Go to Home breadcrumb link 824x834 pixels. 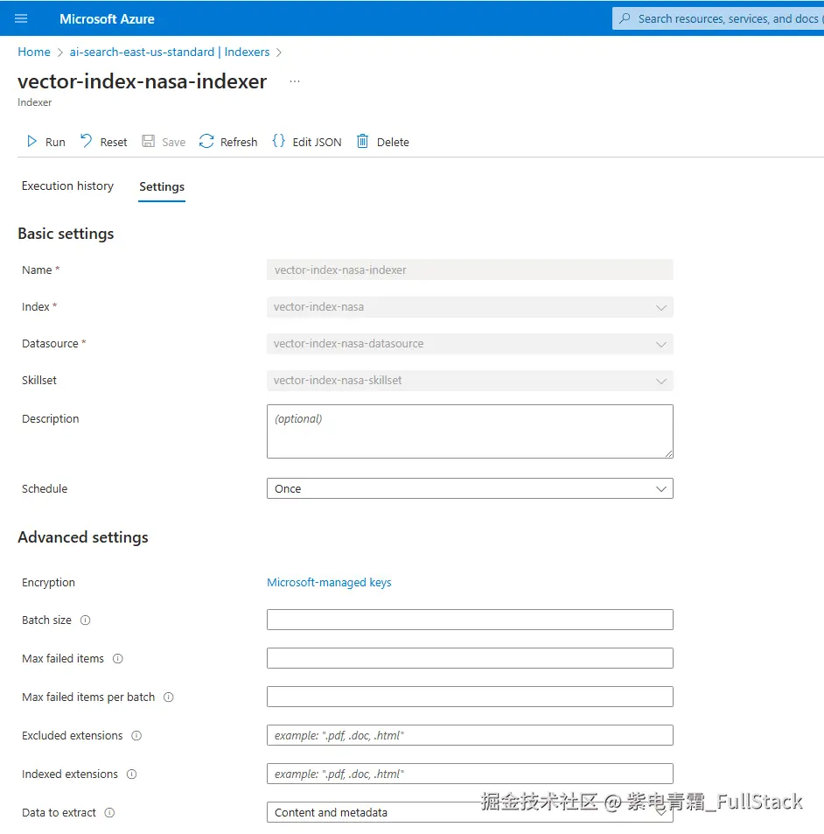(x=34, y=53)
